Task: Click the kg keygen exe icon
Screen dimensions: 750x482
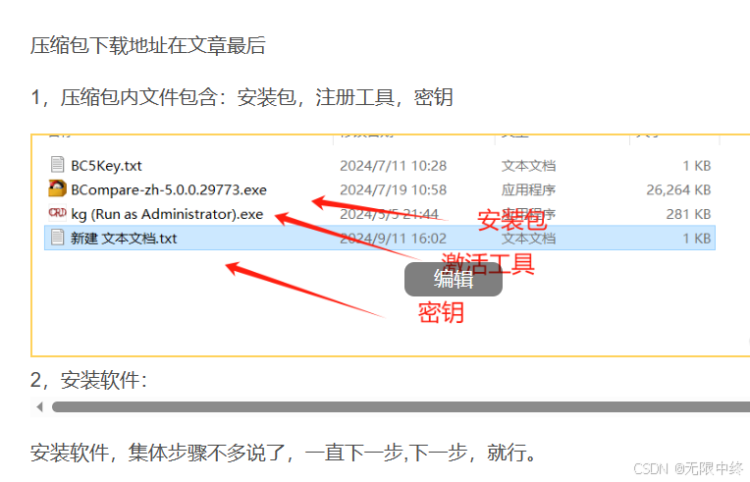Action: point(57,212)
